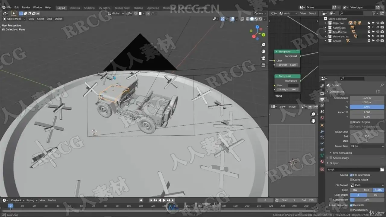Select RGB color mode button
386x217 pixels.
(x=366, y=190)
